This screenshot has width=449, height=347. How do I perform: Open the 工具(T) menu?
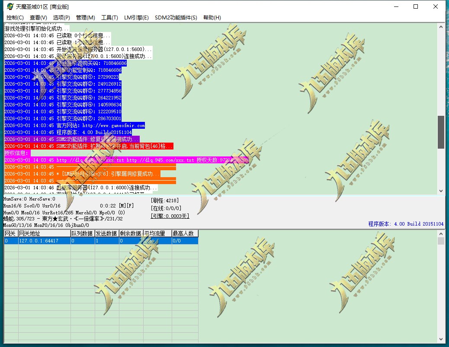point(109,18)
